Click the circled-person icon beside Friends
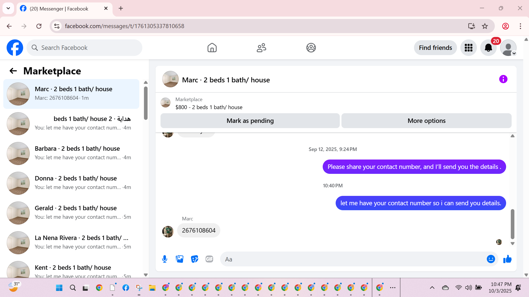The height and width of the screenshot is (297, 529). pos(311,48)
